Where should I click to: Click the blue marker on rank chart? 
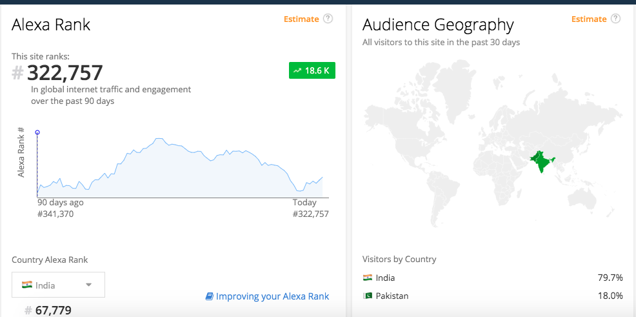click(x=37, y=132)
